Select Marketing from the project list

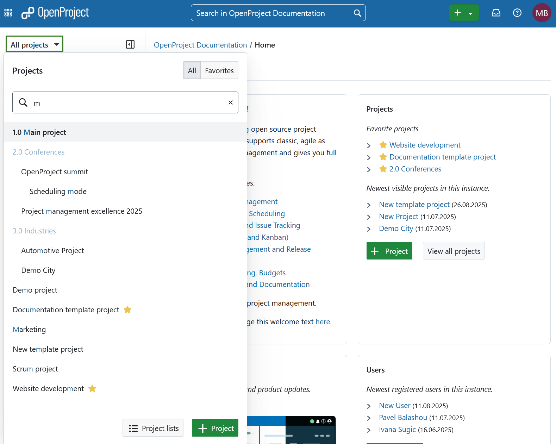[x=29, y=329]
